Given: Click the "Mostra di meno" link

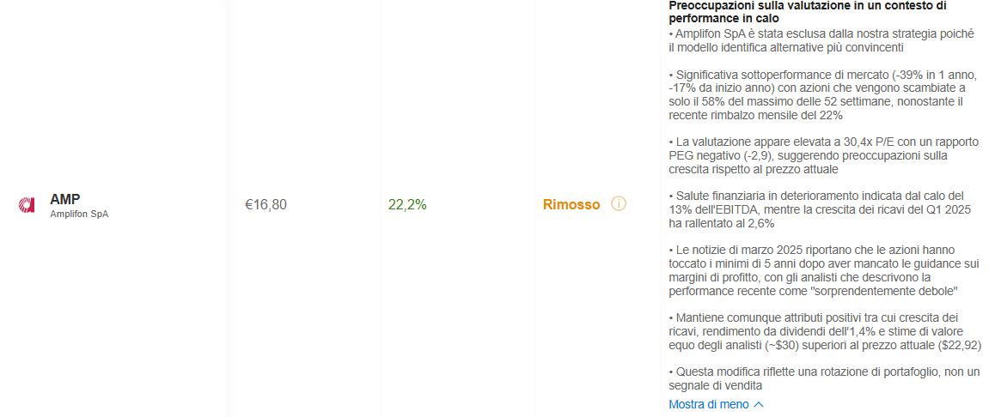Looking at the screenshot, I should [x=709, y=404].
